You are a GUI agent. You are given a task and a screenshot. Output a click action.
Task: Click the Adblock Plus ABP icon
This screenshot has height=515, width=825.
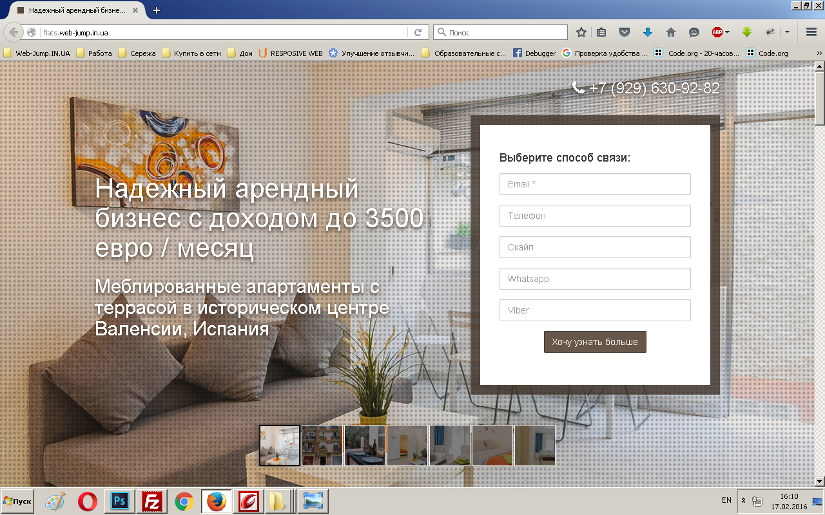click(x=717, y=32)
